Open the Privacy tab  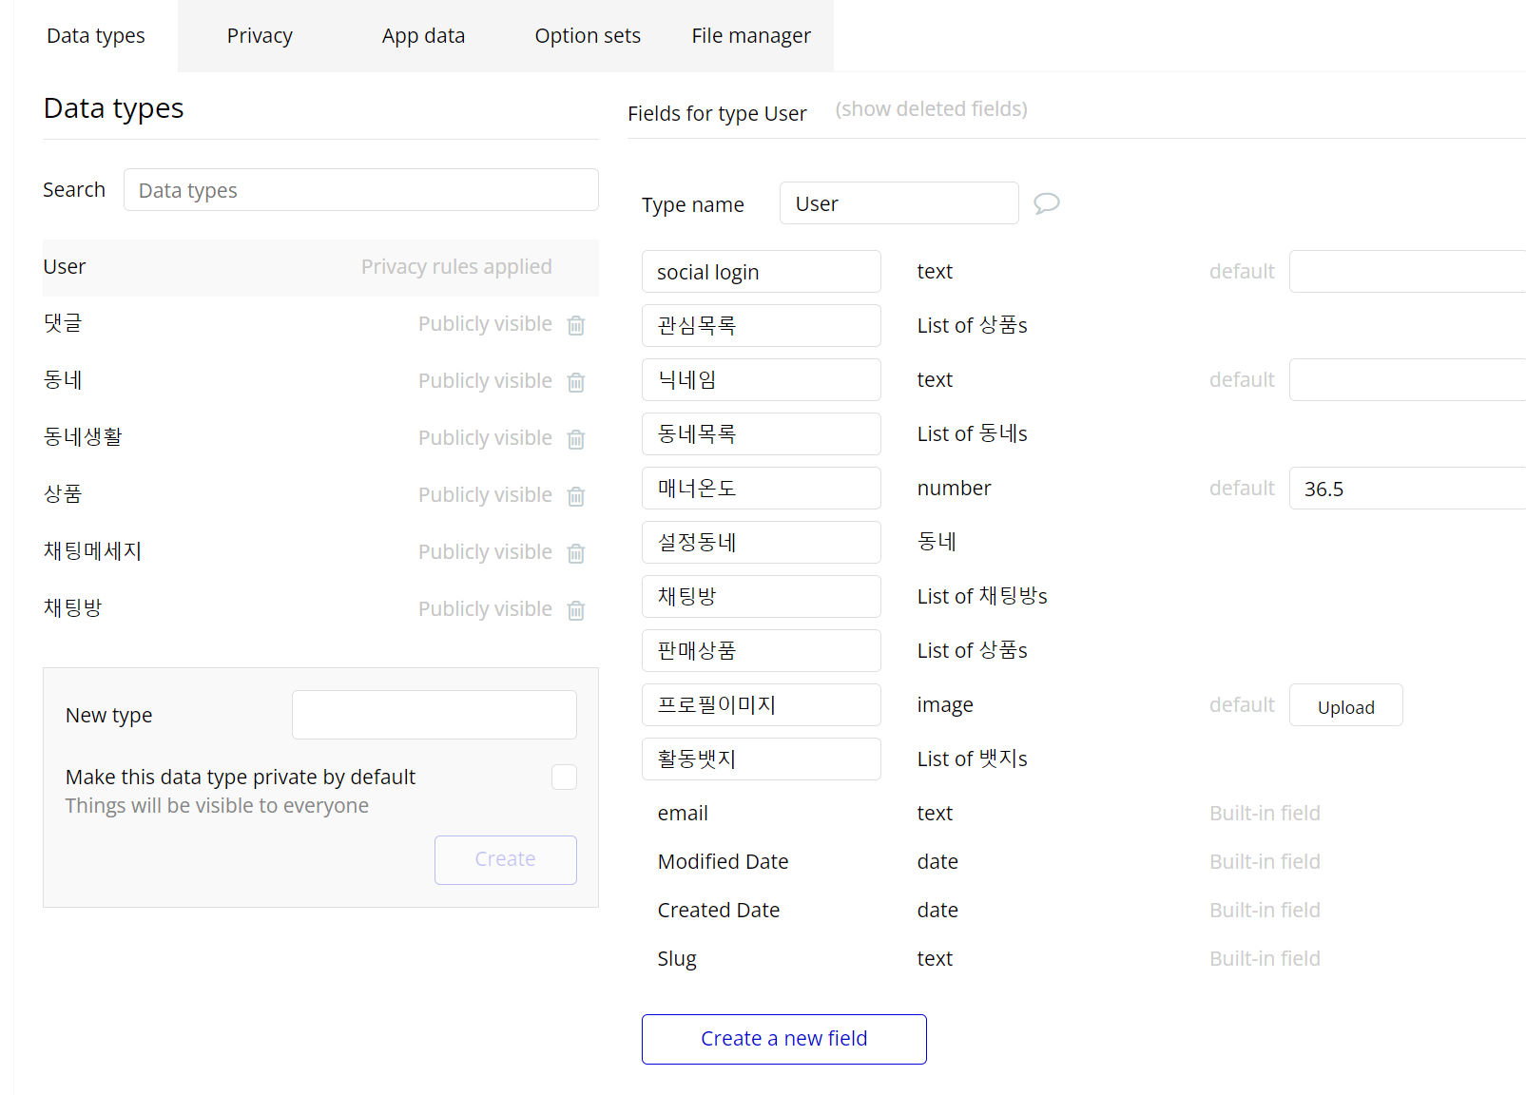click(260, 36)
